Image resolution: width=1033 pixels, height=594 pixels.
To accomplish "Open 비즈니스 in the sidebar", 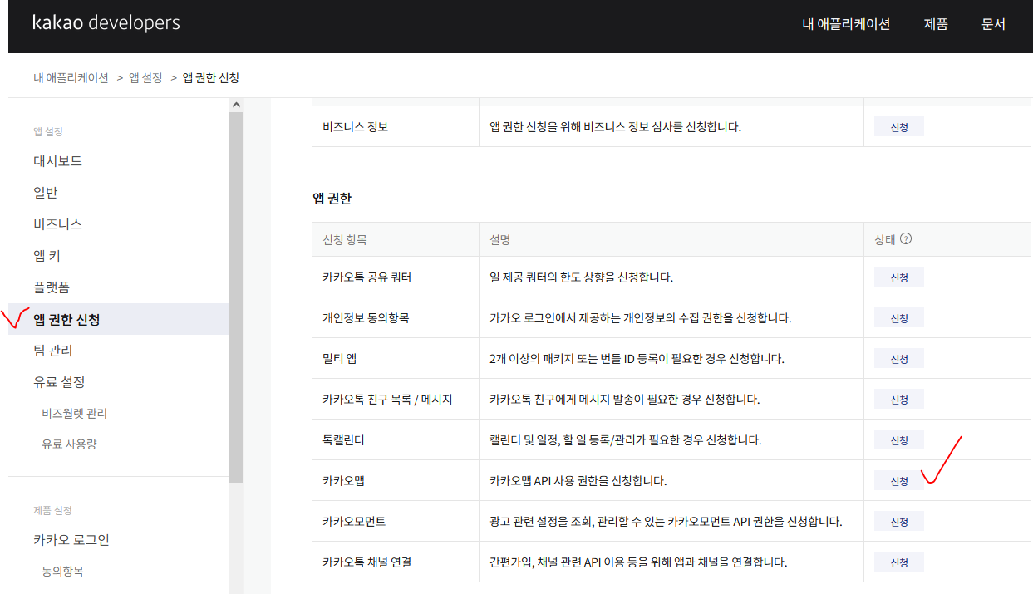I will pyautogui.click(x=57, y=224).
